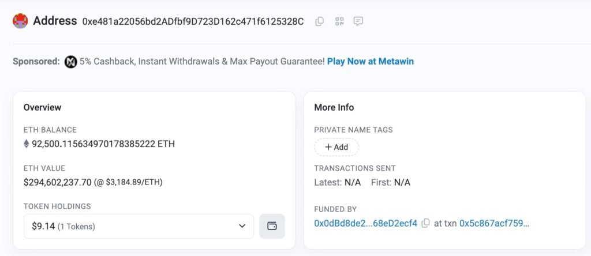Expand the Token Holdings dropdown
Image resolution: width=591 pixels, height=256 pixels.
coord(139,226)
